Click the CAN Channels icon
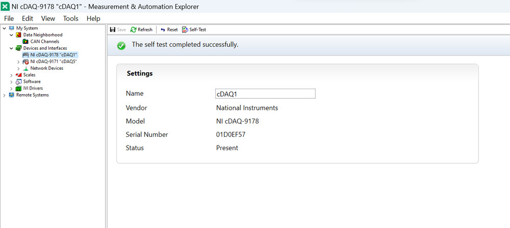The image size is (510, 228). 25,42
